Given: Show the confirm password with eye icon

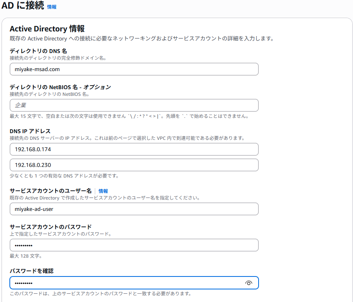Looking at the screenshot, I should (248, 283).
